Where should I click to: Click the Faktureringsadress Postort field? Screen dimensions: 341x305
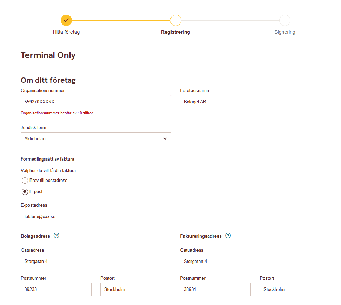click(295, 290)
